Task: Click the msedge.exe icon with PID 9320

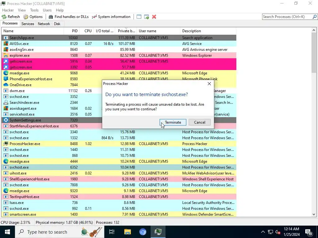Action: [x=6, y=191]
